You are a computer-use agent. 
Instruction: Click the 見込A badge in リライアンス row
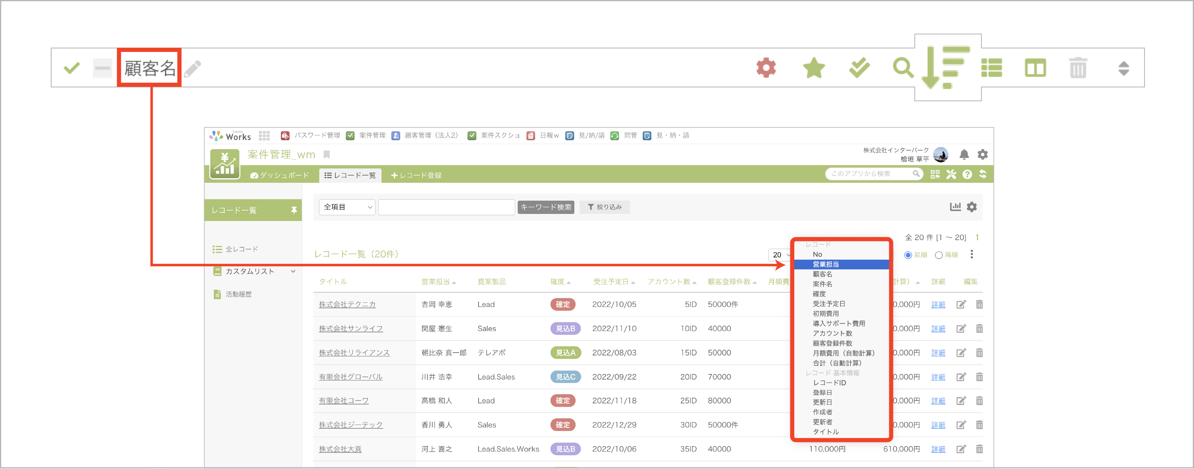[565, 353]
